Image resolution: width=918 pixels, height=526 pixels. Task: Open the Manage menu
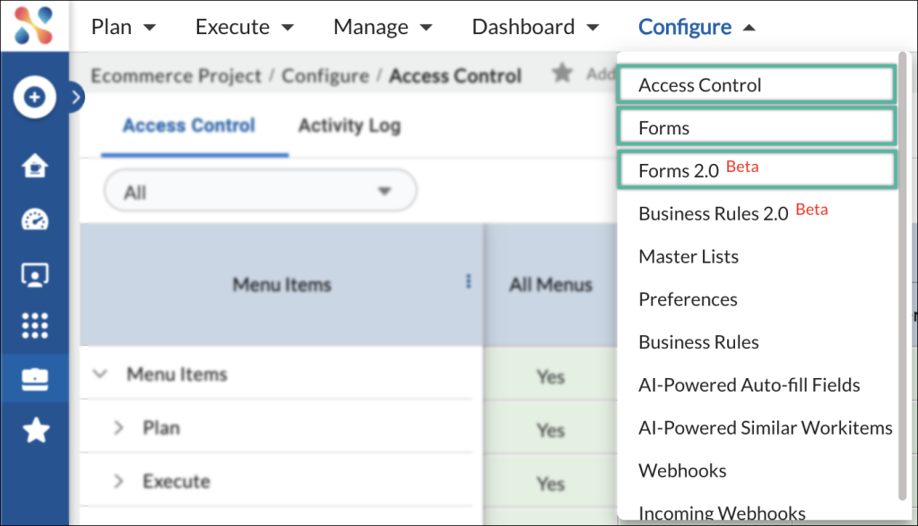(383, 27)
